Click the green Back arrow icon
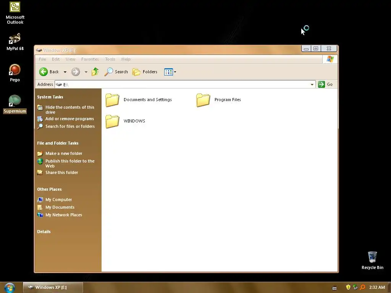Viewport: 391px width, 293px height. (44, 72)
